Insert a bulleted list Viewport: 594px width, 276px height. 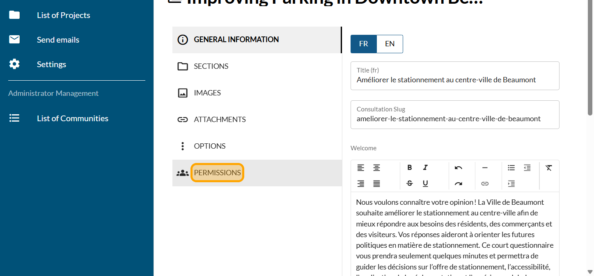coord(511,167)
